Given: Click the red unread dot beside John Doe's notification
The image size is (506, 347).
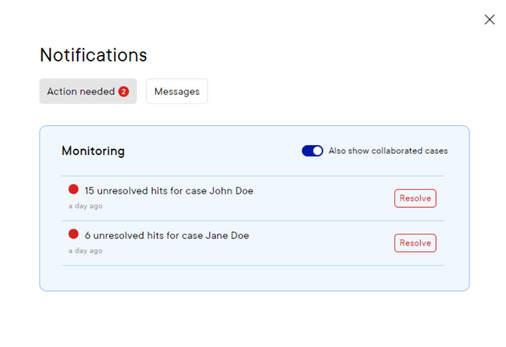Looking at the screenshot, I should [74, 188].
